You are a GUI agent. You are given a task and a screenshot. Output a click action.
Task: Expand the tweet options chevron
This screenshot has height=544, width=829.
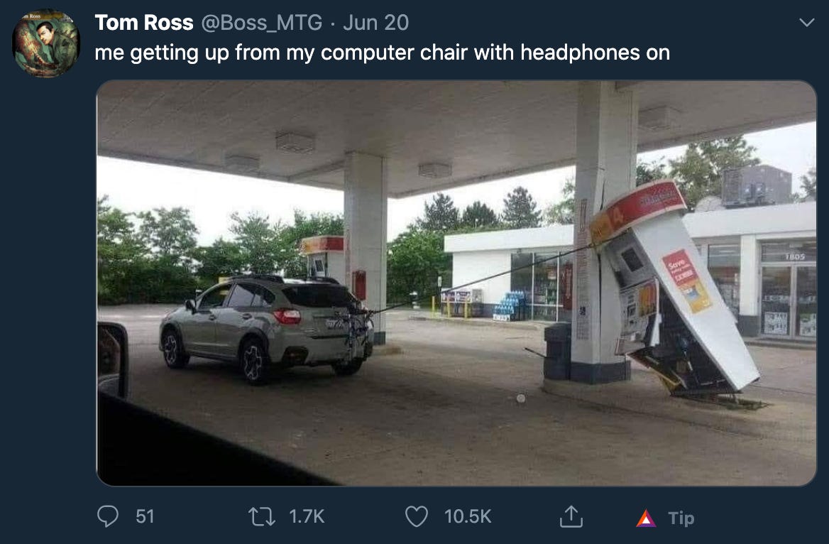(x=807, y=22)
